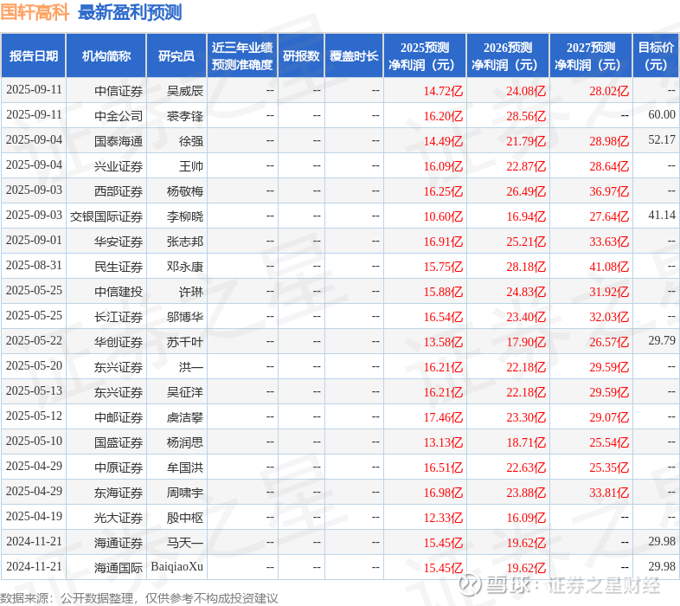Click target price 52.17

(662, 139)
